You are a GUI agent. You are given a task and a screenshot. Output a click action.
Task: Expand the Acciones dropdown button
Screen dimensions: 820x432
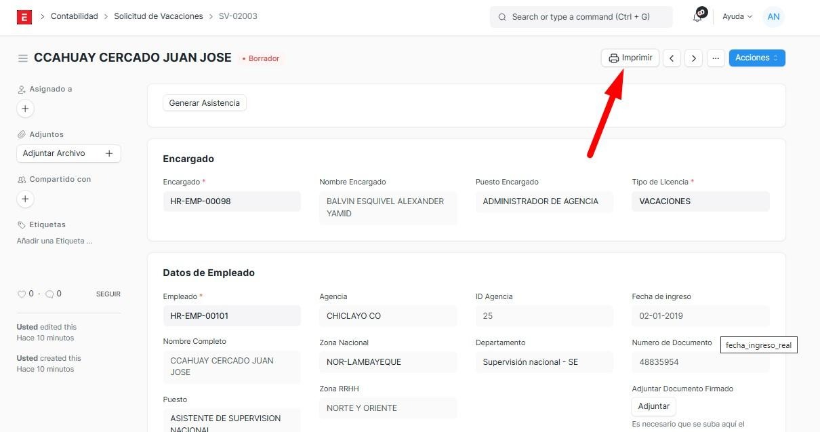tap(756, 58)
